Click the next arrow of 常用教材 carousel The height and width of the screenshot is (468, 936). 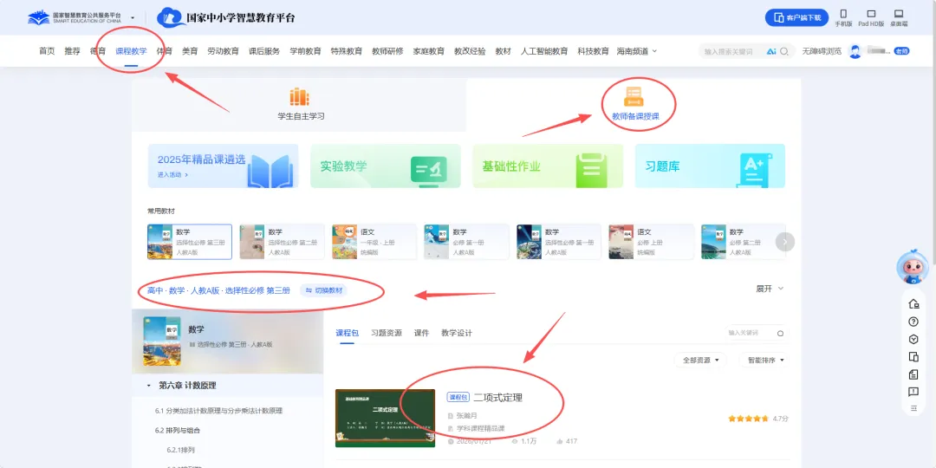click(x=785, y=242)
